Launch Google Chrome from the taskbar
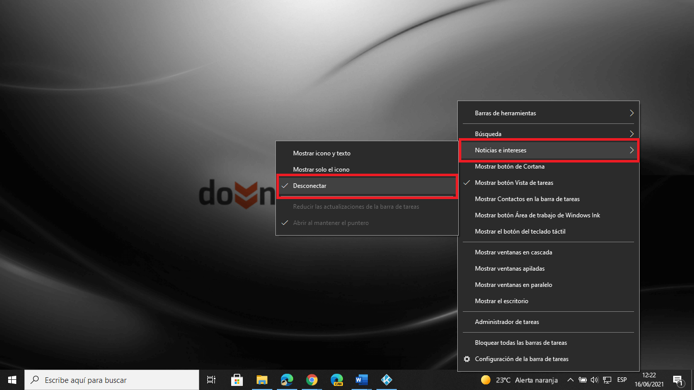Image resolution: width=694 pixels, height=390 pixels. coord(312,380)
